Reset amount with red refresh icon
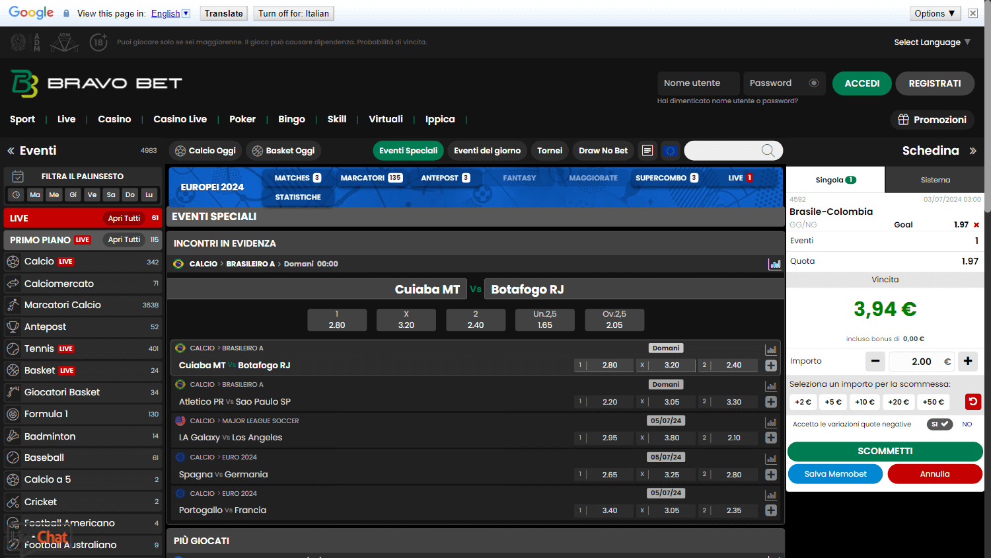991x558 pixels. [x=973, y=401]
